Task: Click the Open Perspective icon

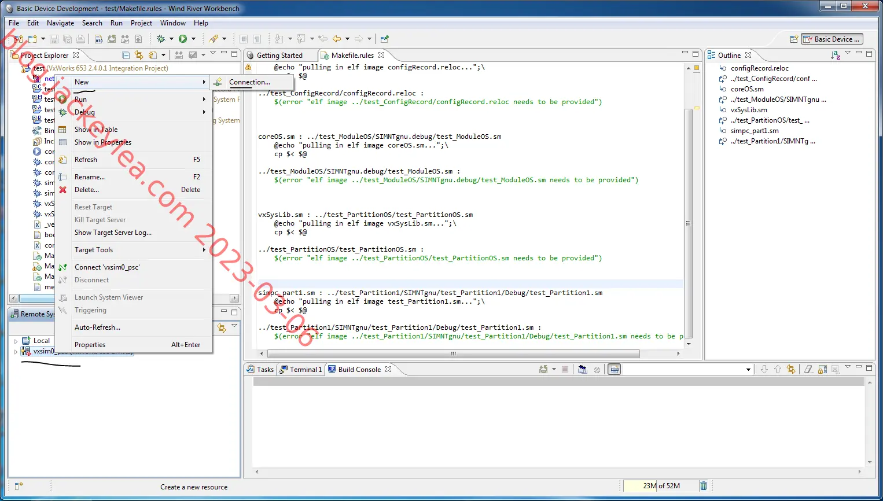Action: click(x=794, y=39)
